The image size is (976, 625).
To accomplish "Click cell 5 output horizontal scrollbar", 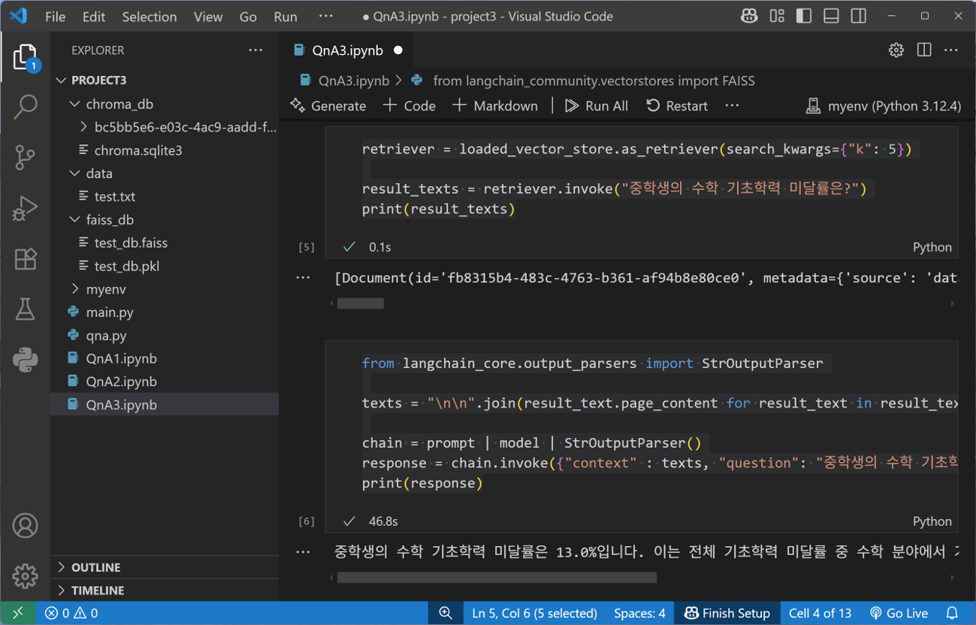I will coord(361,303).
